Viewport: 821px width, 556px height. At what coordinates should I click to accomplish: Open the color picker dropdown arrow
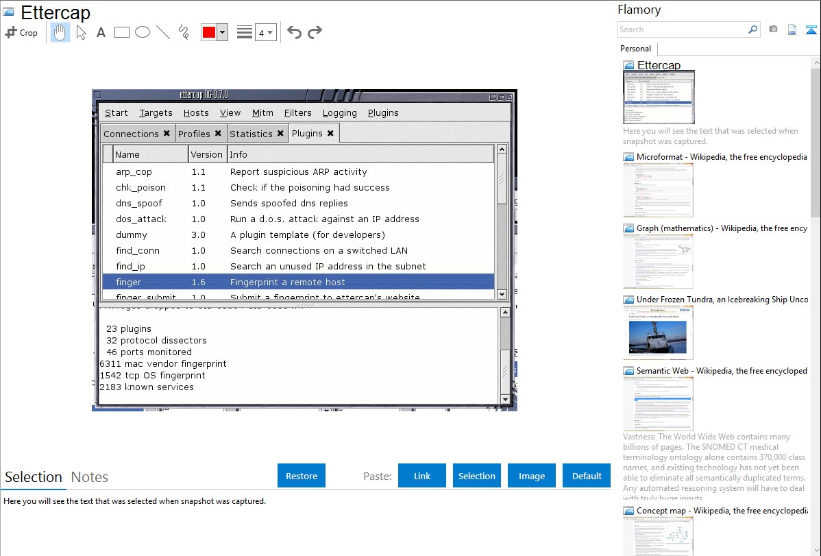tap(222, 32)
